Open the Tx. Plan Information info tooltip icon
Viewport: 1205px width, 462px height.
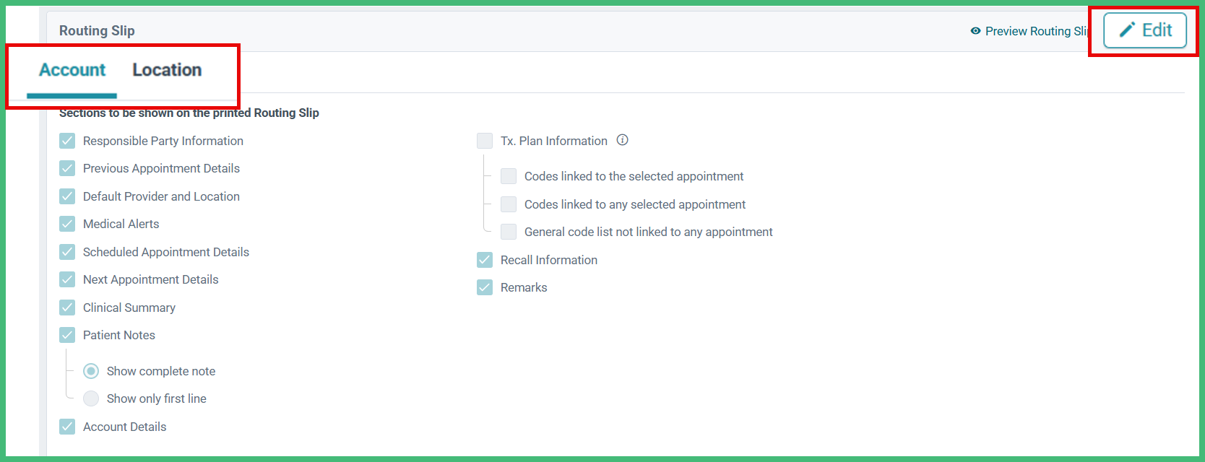pos(622,140)
